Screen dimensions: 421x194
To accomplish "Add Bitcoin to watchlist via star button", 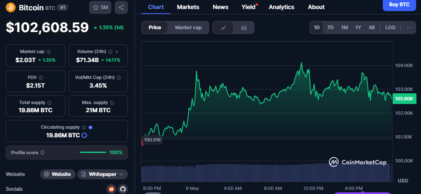I will (x=100, y=7).
